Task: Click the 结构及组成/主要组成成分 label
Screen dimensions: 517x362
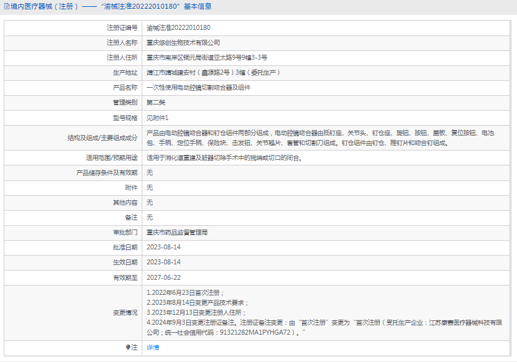Action: pyautogui.click(x=103, y=138)
